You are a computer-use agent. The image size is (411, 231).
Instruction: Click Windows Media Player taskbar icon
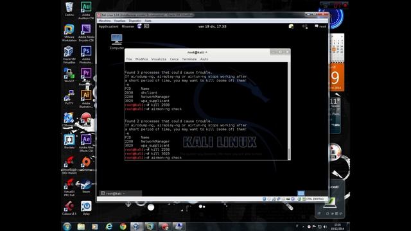click(94, 227)
